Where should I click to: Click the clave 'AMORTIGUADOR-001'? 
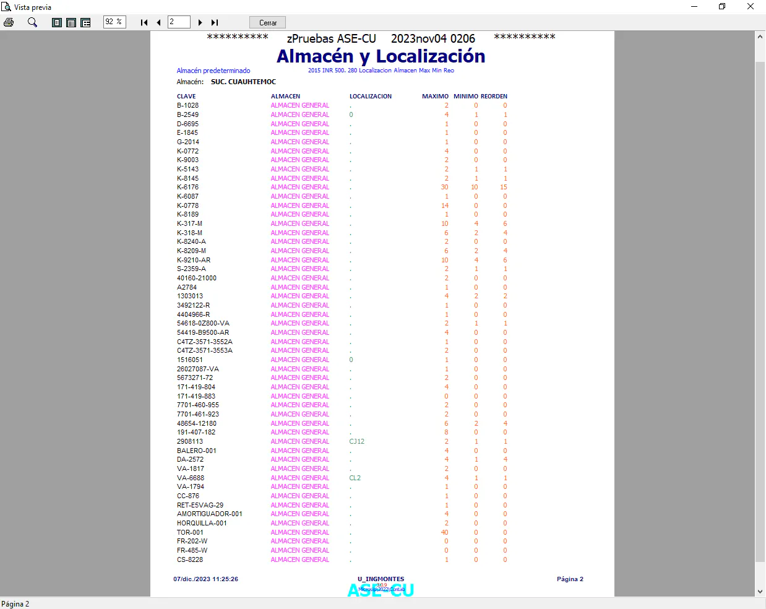click(210, 514)
